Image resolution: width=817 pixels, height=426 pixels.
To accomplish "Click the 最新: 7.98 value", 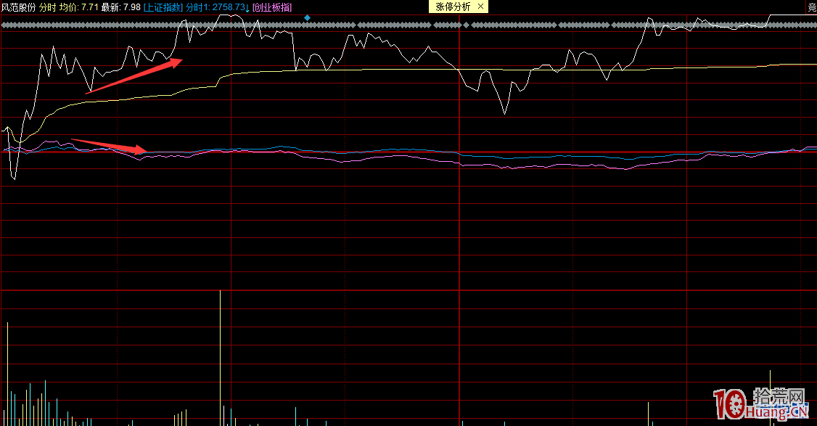I will pos(121,7).
